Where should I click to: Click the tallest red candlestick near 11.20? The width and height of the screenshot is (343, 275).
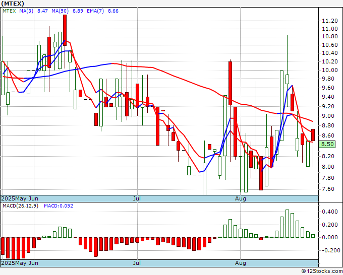pyautogui.click(x=65, y=30)
